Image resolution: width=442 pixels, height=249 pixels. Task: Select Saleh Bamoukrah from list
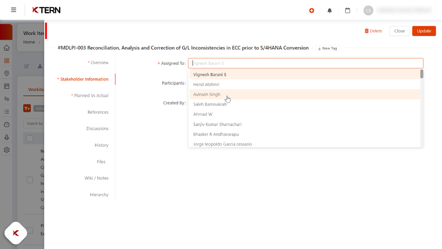[305, 104]
